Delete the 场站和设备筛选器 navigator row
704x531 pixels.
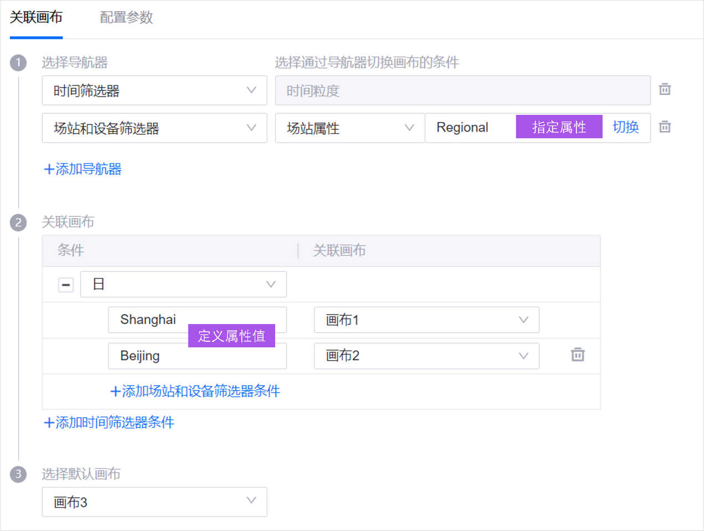[665, 127]
